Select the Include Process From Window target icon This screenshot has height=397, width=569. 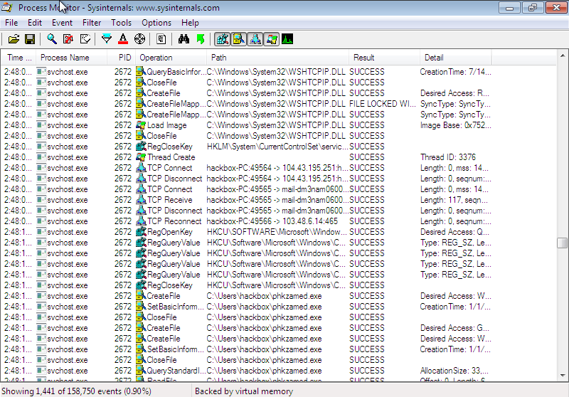coord(139,39)
